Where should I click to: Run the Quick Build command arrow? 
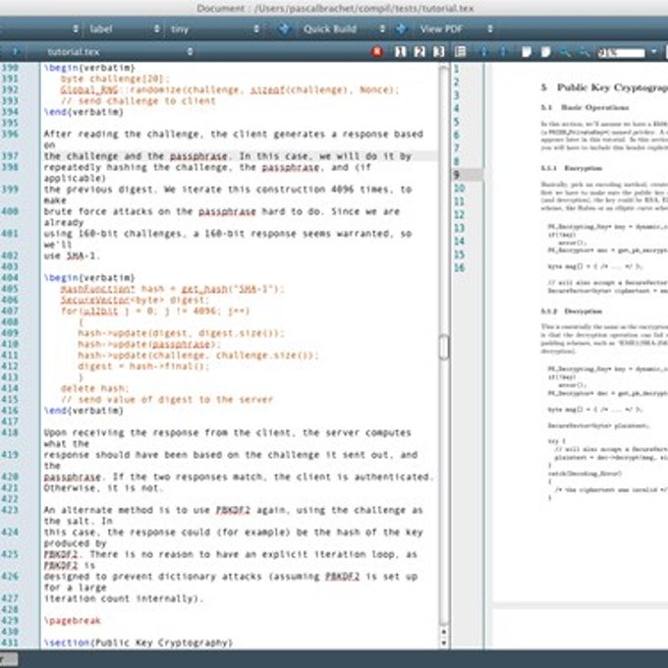click(x=284, y=28)
